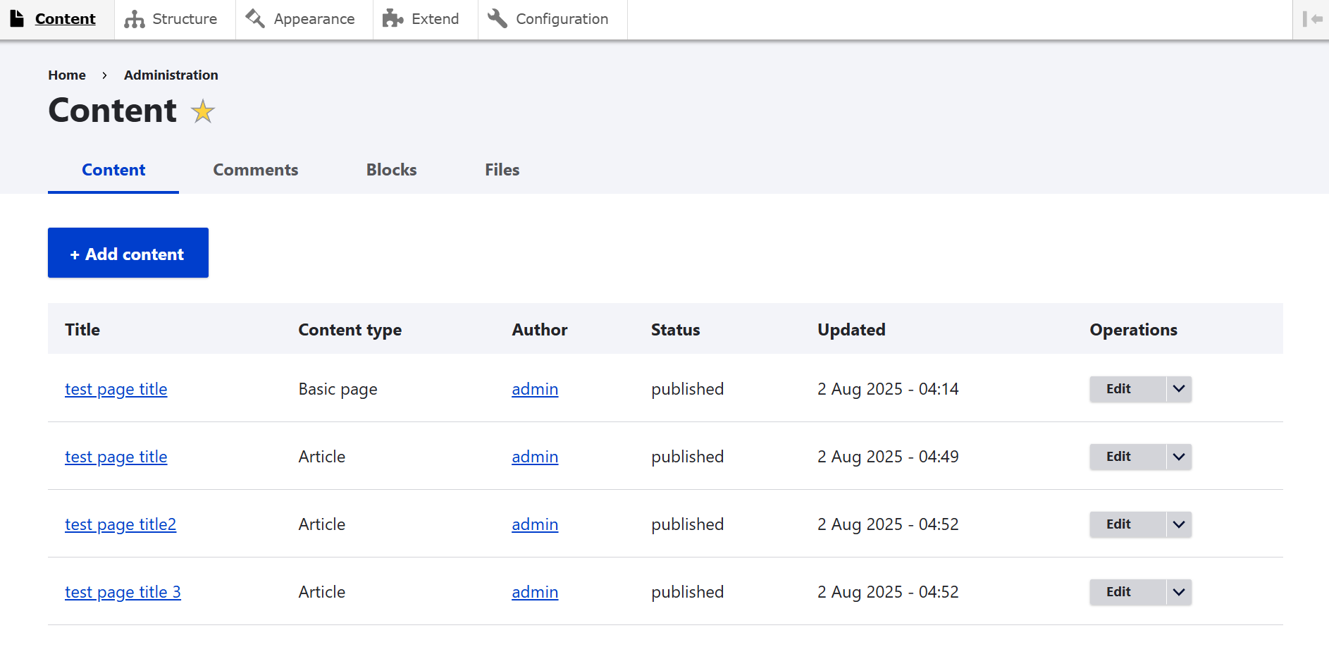Expand operations dropdown for test page title2
This screenshot has width=1329, height=647.
click(x=1178, y=524)
